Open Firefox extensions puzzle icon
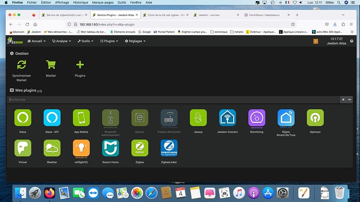The width and height of the screenshot is (360, 202). (x=343, y=24)
